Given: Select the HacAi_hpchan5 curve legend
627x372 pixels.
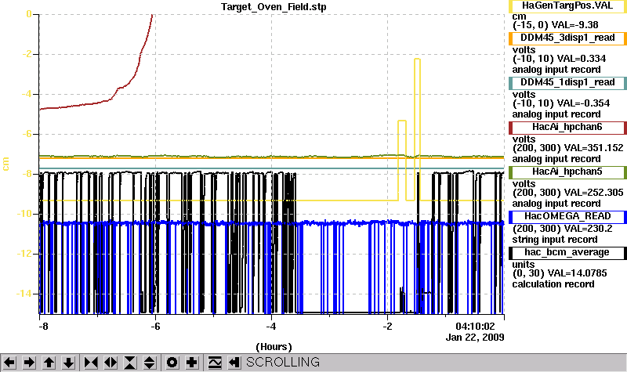Looking at the screenshot, I should click(x=567, y=172).
